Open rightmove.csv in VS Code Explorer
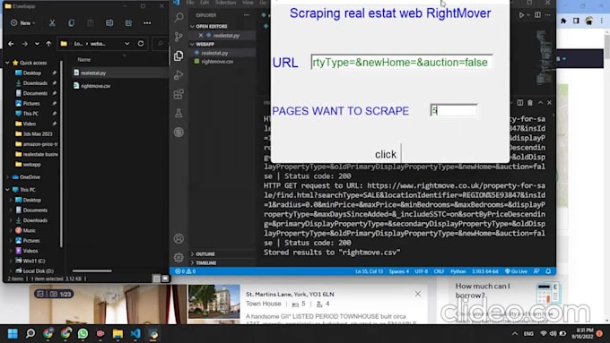Viewport: 610px width, 343px height. [217, 62]
